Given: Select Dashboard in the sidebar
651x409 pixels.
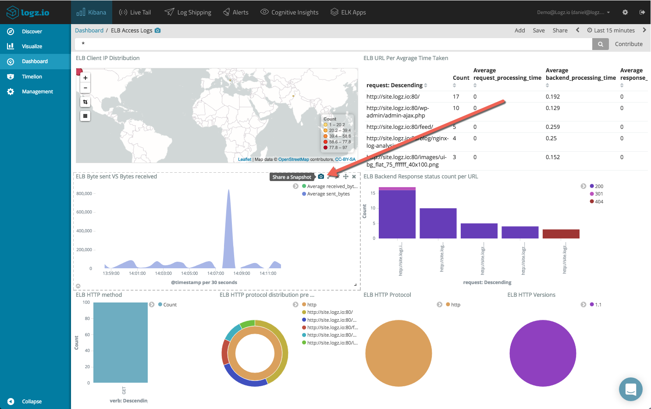Looking at the screenshot, I should tap(35, 61).
